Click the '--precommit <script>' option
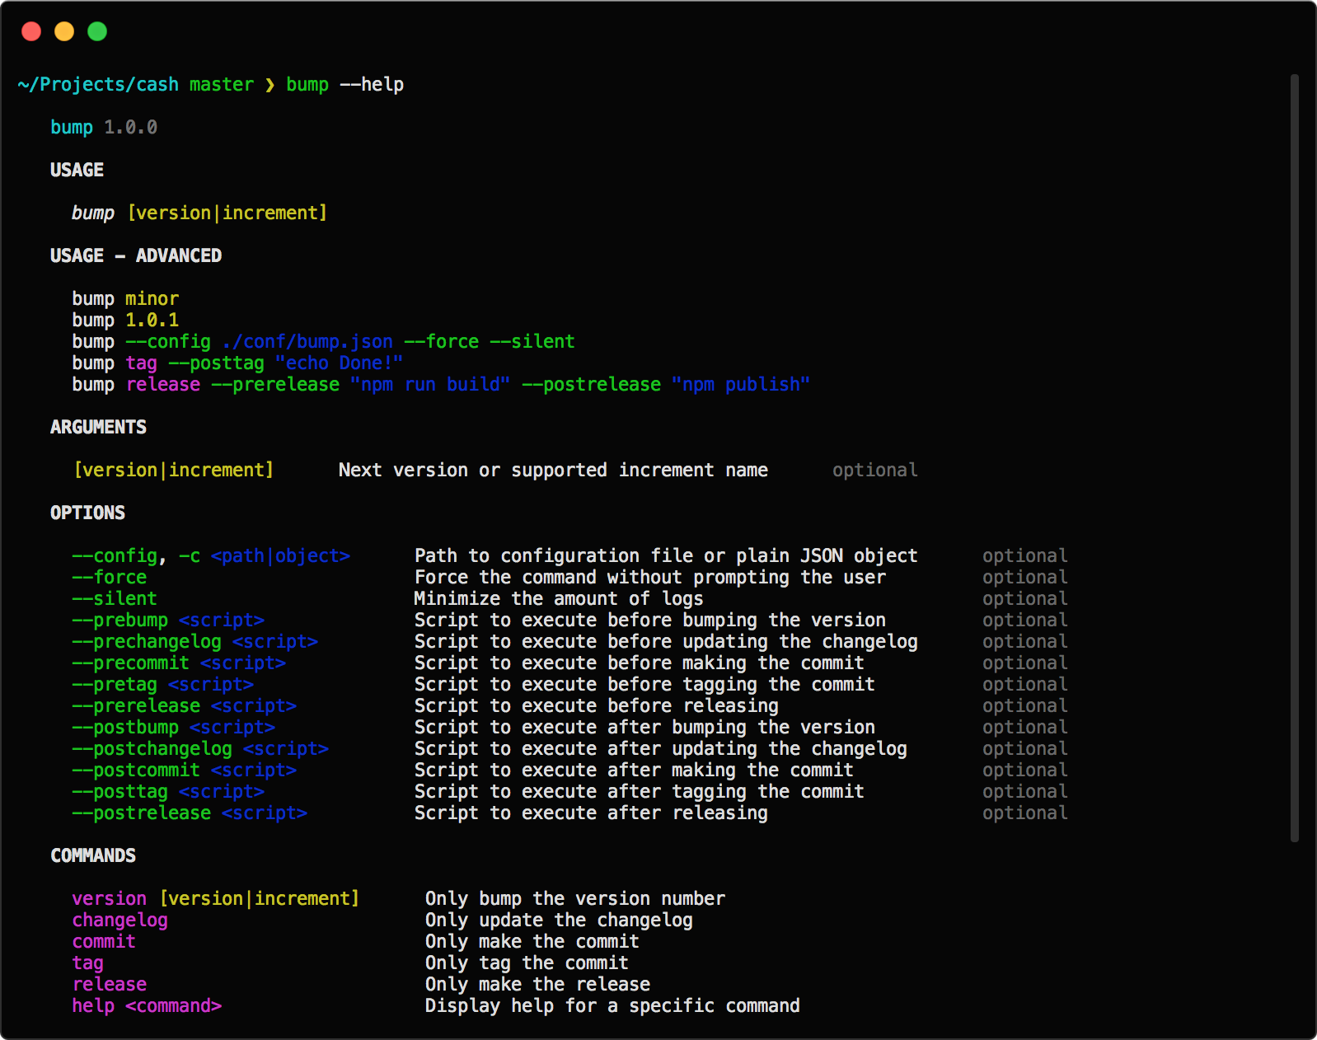Image resolution: width=1317 pixels, height=1040 pixels. (179, 663)
